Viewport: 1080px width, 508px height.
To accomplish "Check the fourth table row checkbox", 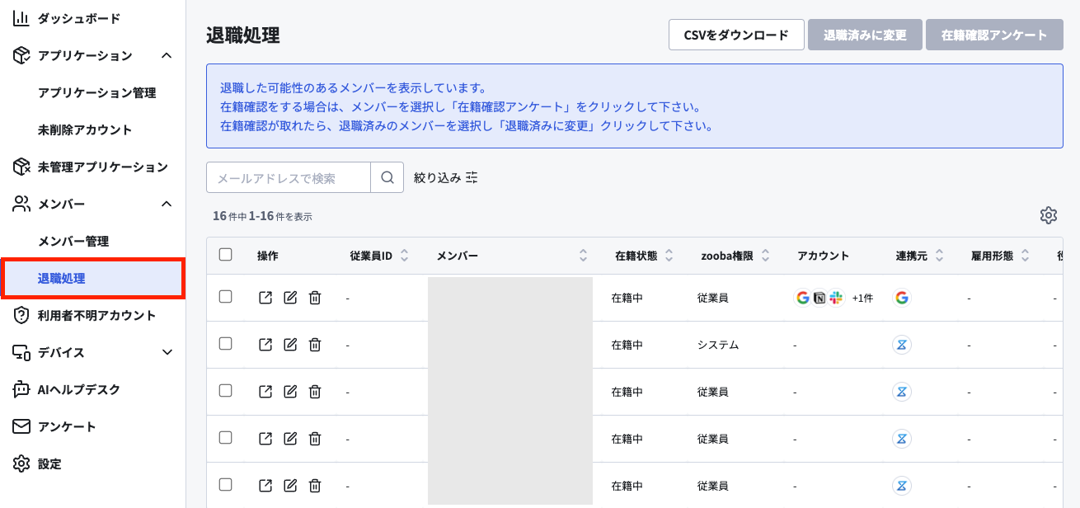I will coord(225,438).
